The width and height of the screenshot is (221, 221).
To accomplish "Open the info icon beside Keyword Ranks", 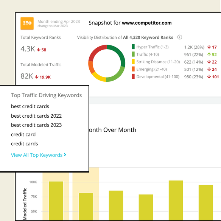I will click(x=179, y=37).
